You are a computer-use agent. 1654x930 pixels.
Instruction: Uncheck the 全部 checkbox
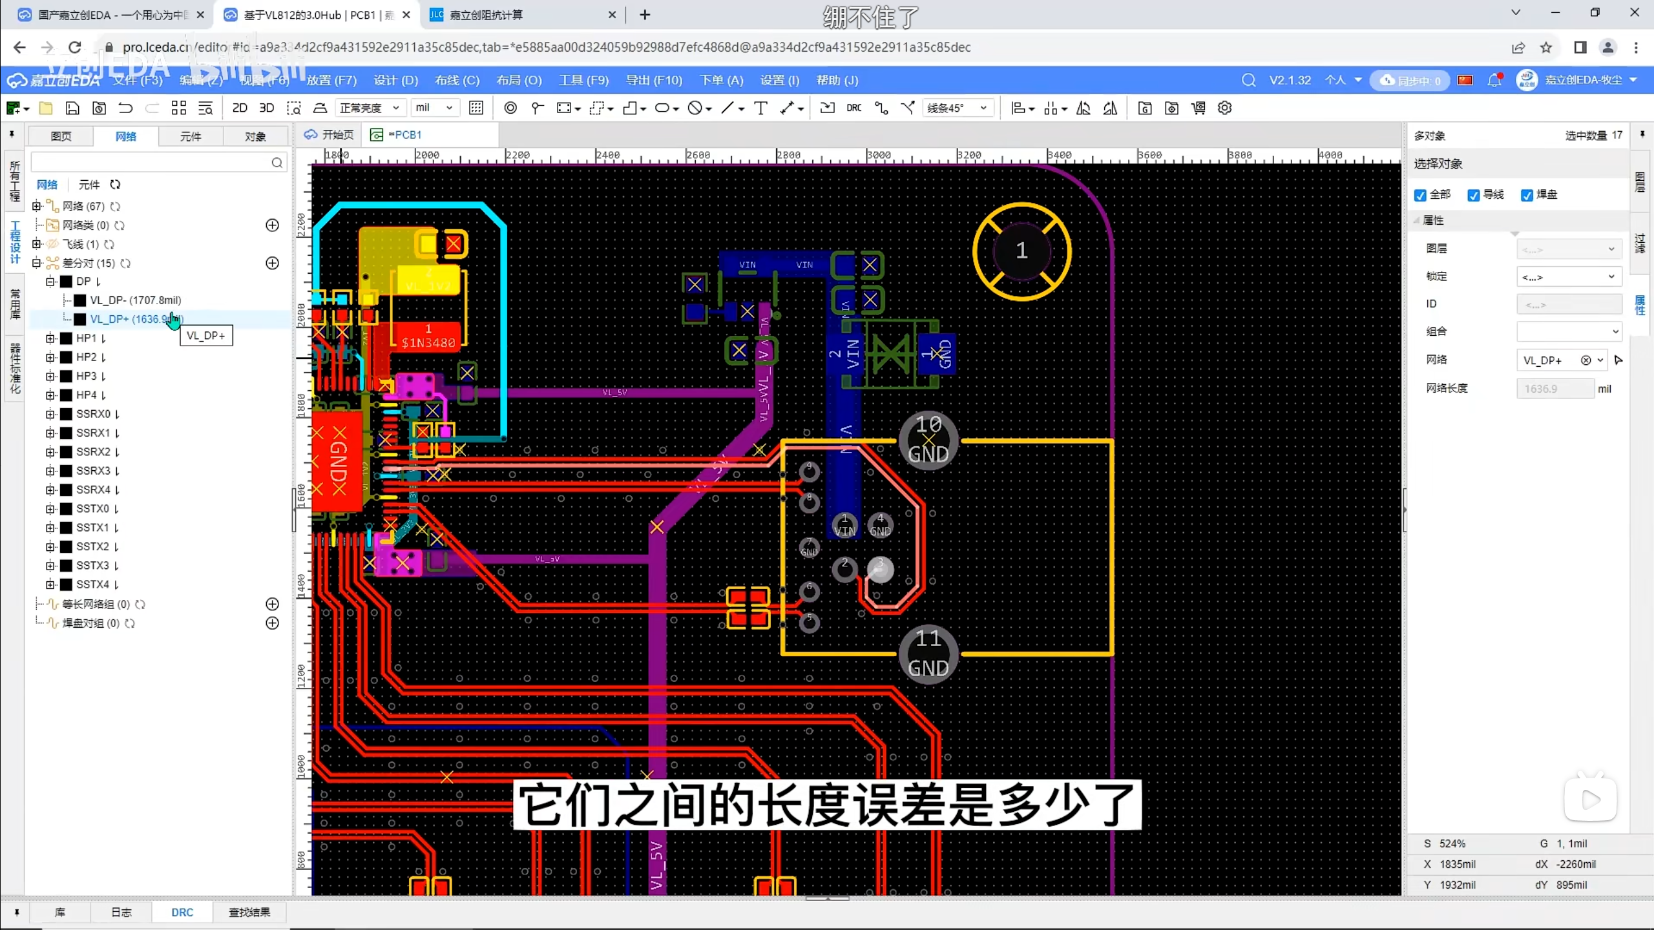[x=1420, y=195]
